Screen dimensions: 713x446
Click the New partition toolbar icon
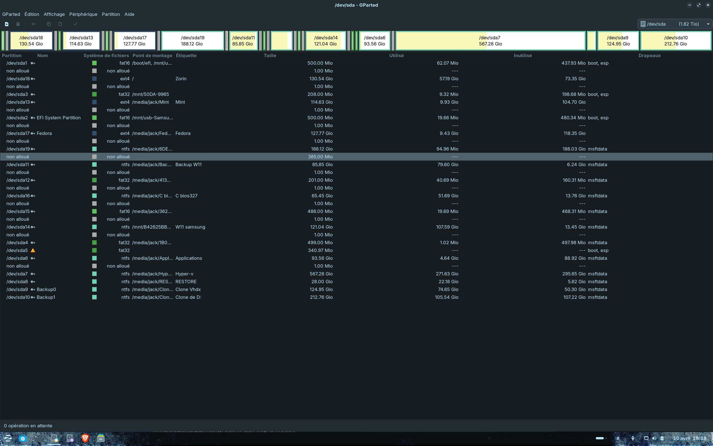coord(6,24)
